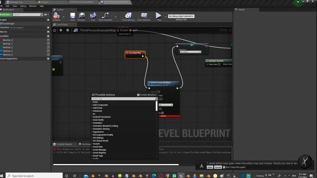Click the Find toolbar icon

pos(93,16)
